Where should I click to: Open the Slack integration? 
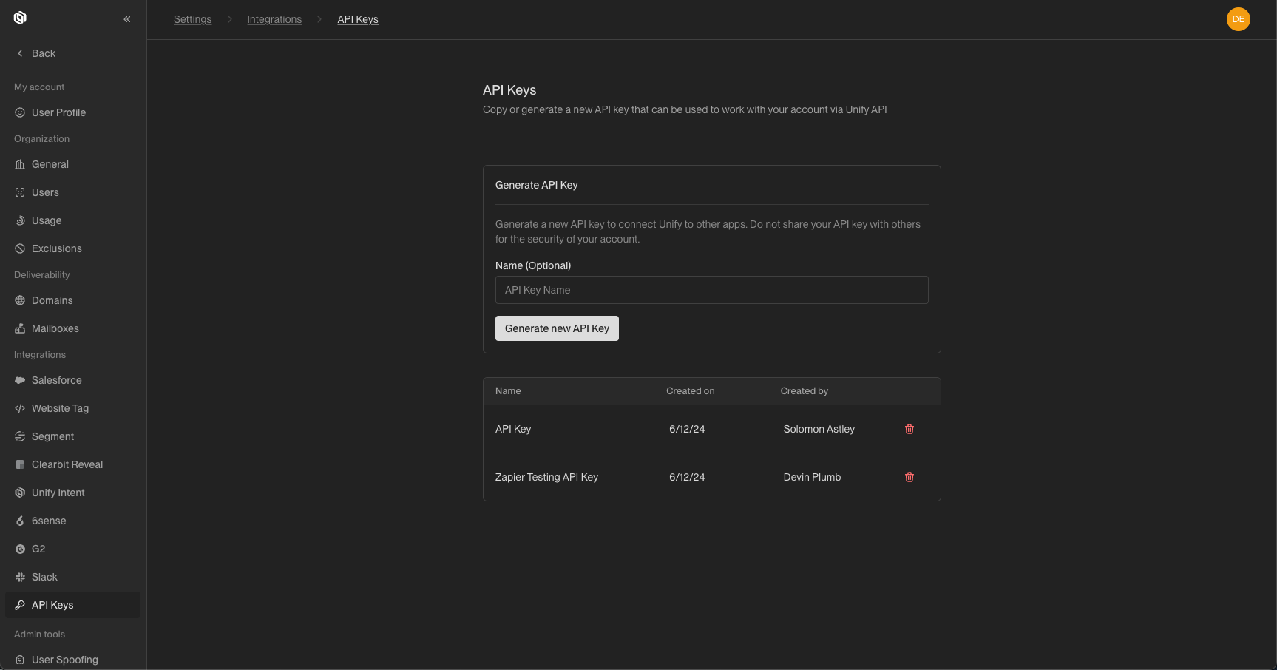[x=44, y=577]
